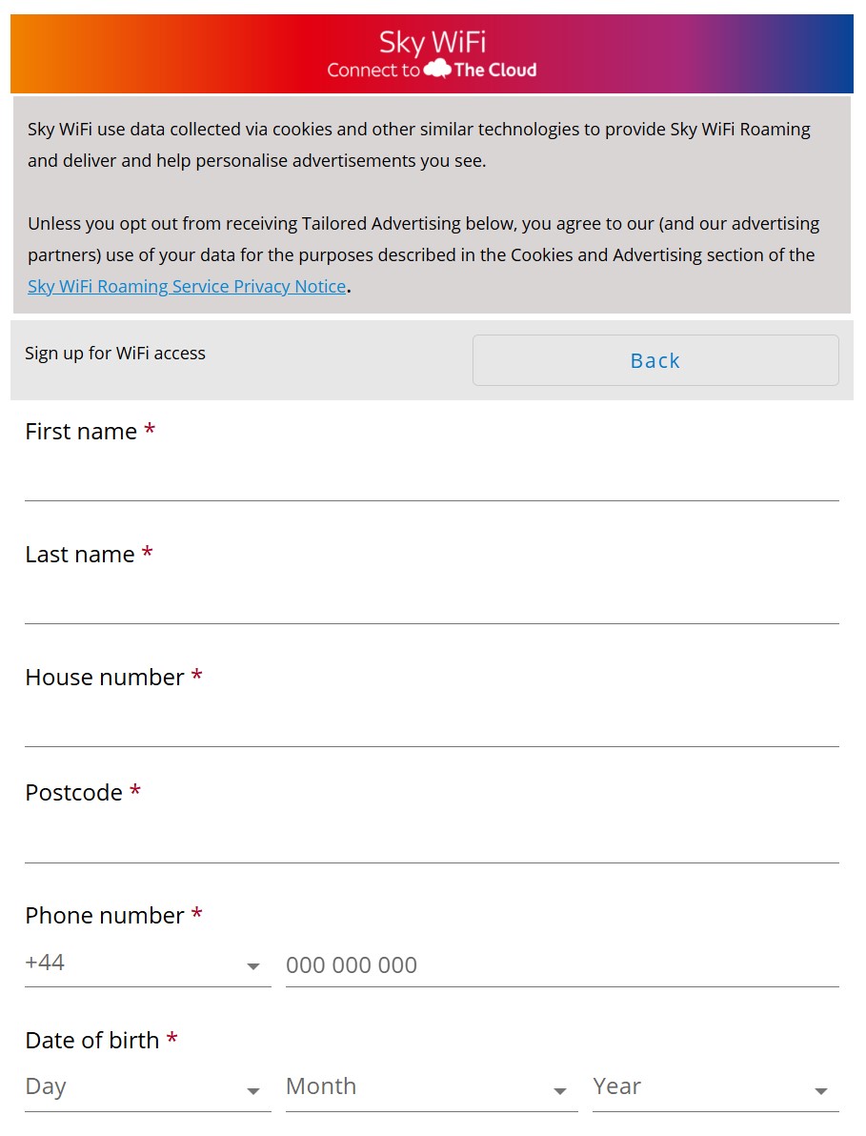Click the Sky WiFi logo in header

coord(433,43)
